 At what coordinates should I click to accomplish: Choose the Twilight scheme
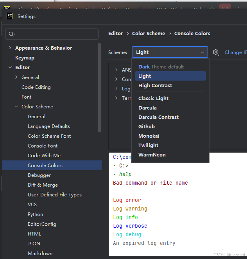(170, 146)
